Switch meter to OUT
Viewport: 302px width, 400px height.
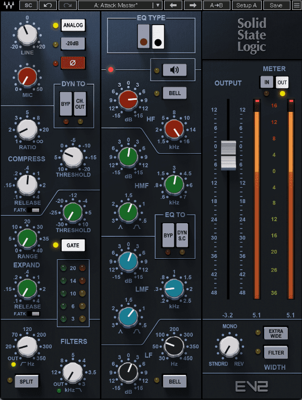pyautogui.click(x=282, y=82)
